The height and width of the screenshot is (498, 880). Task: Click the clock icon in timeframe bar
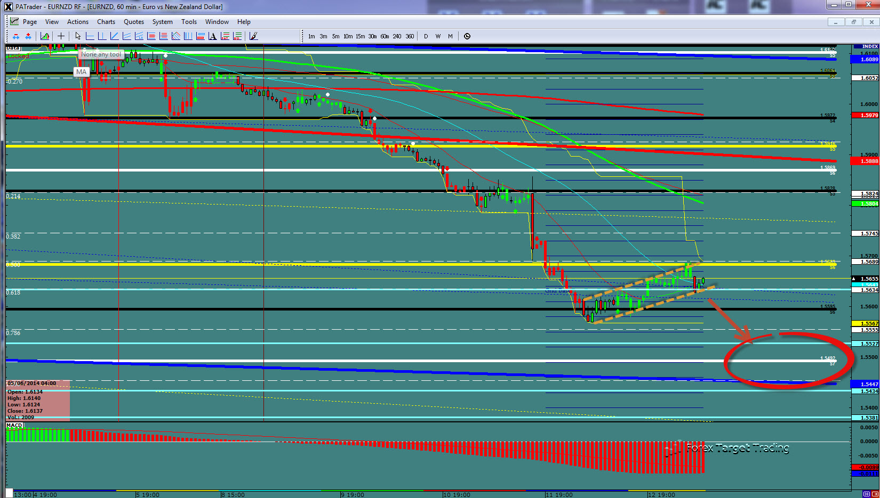[467, 36]
